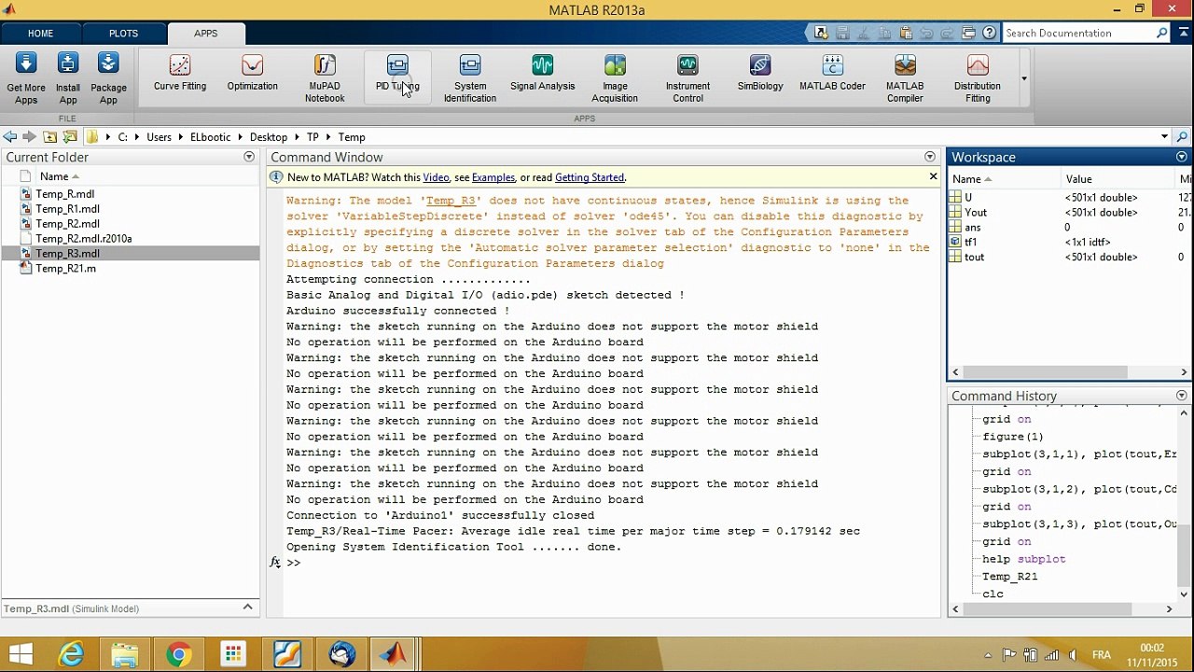Open the System Identification app
The height and width of the screenshot is (672, 1194).
(x=470, y=78)
